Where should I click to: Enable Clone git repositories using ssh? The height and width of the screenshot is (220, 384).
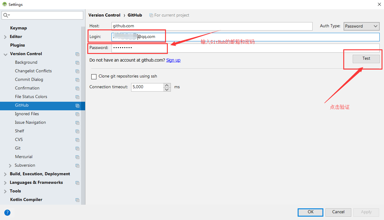(94, 76)
